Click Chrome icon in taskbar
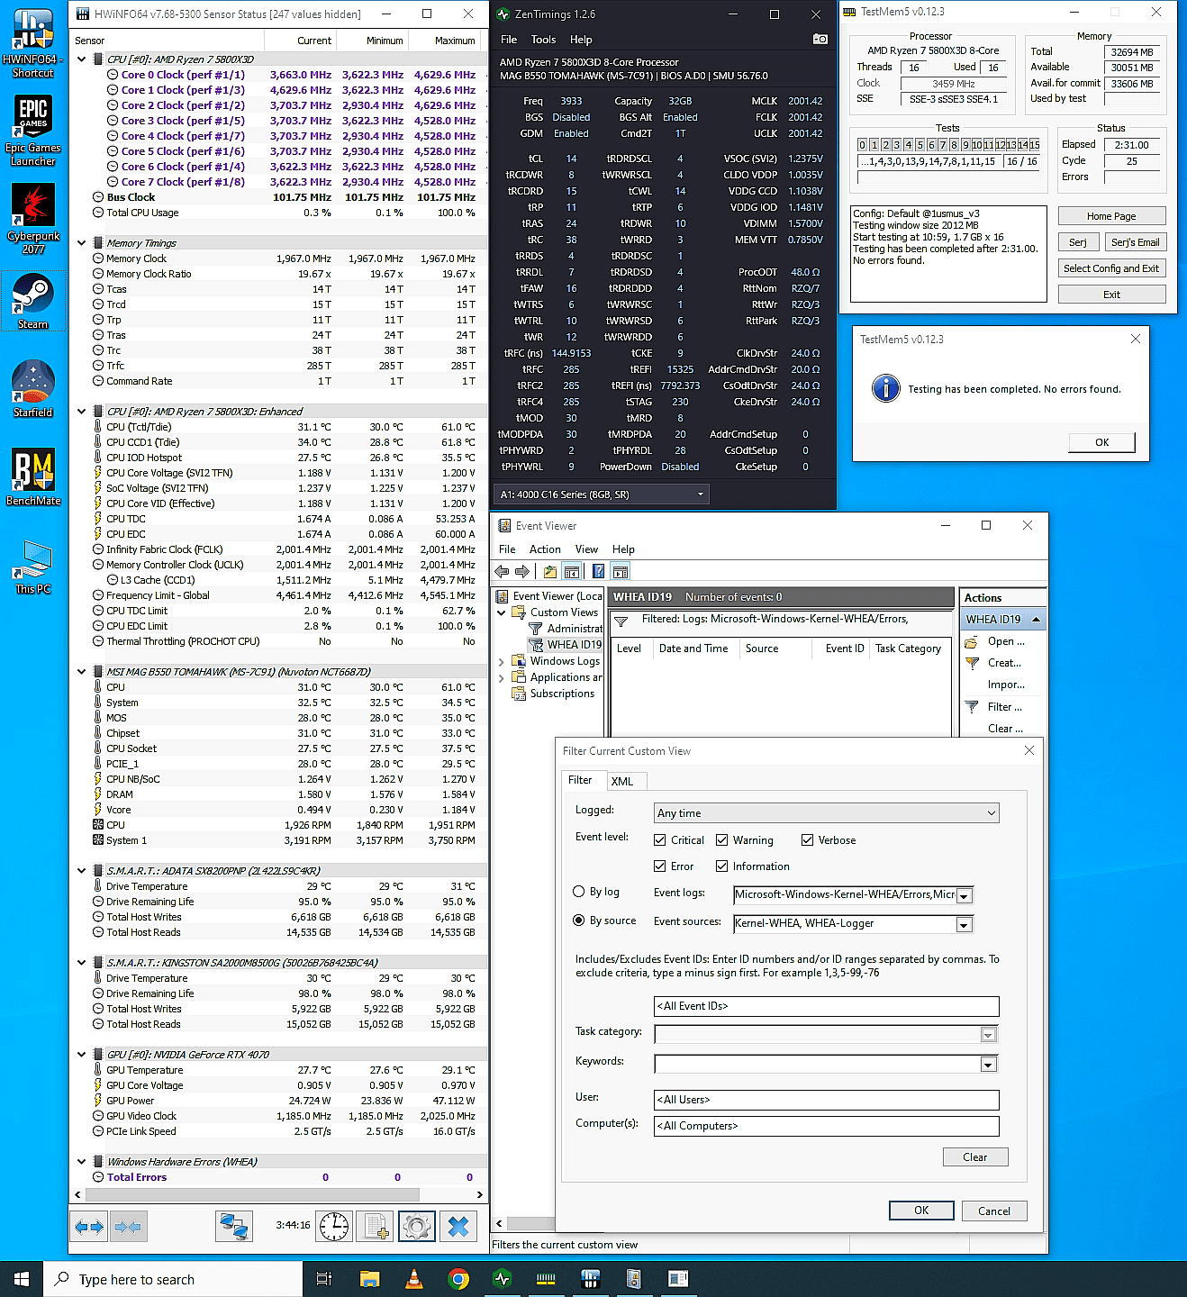Image resolution: width=1187 pixels, height=1297 pixels. [458, 1279]
